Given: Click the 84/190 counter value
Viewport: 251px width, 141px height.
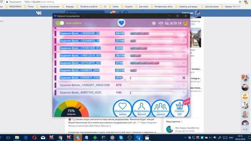Looking at the screenshot, I should tap(120, 33).
